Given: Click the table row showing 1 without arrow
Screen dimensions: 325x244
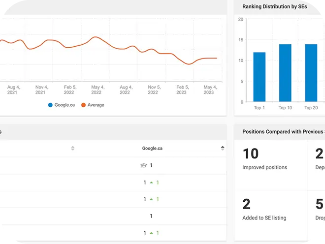Looking at the screenshot, I should [x=151, y=216].
